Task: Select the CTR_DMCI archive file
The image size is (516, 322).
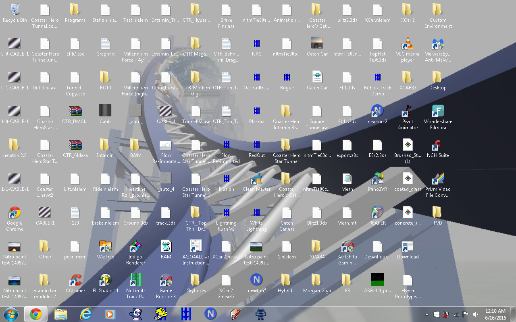Action: 75,111
